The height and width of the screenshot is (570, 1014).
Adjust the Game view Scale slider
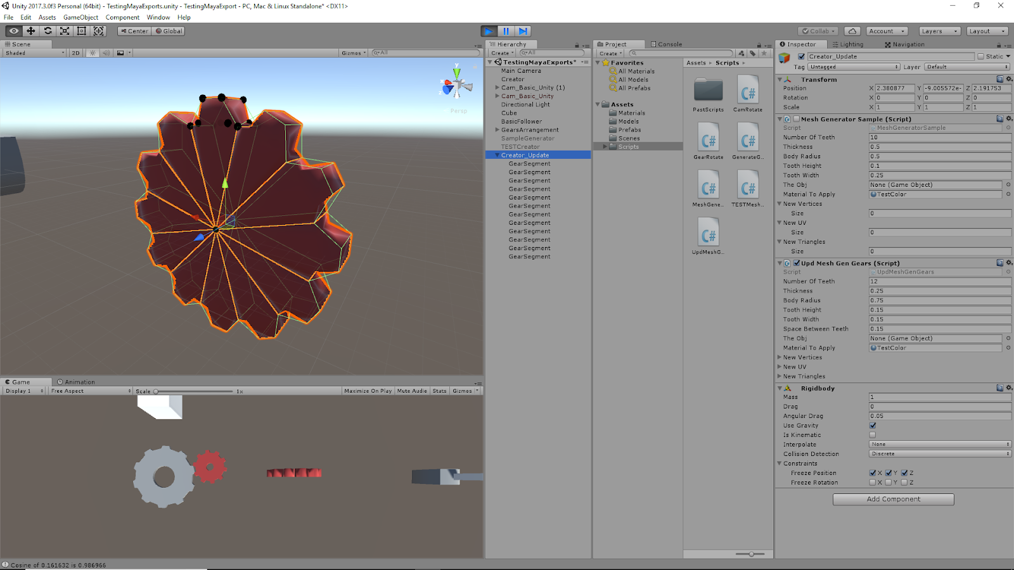157,391
